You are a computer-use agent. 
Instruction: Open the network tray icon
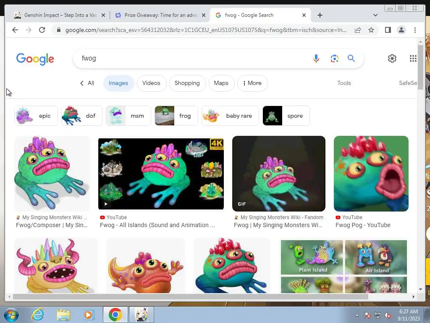pos(378,315)
